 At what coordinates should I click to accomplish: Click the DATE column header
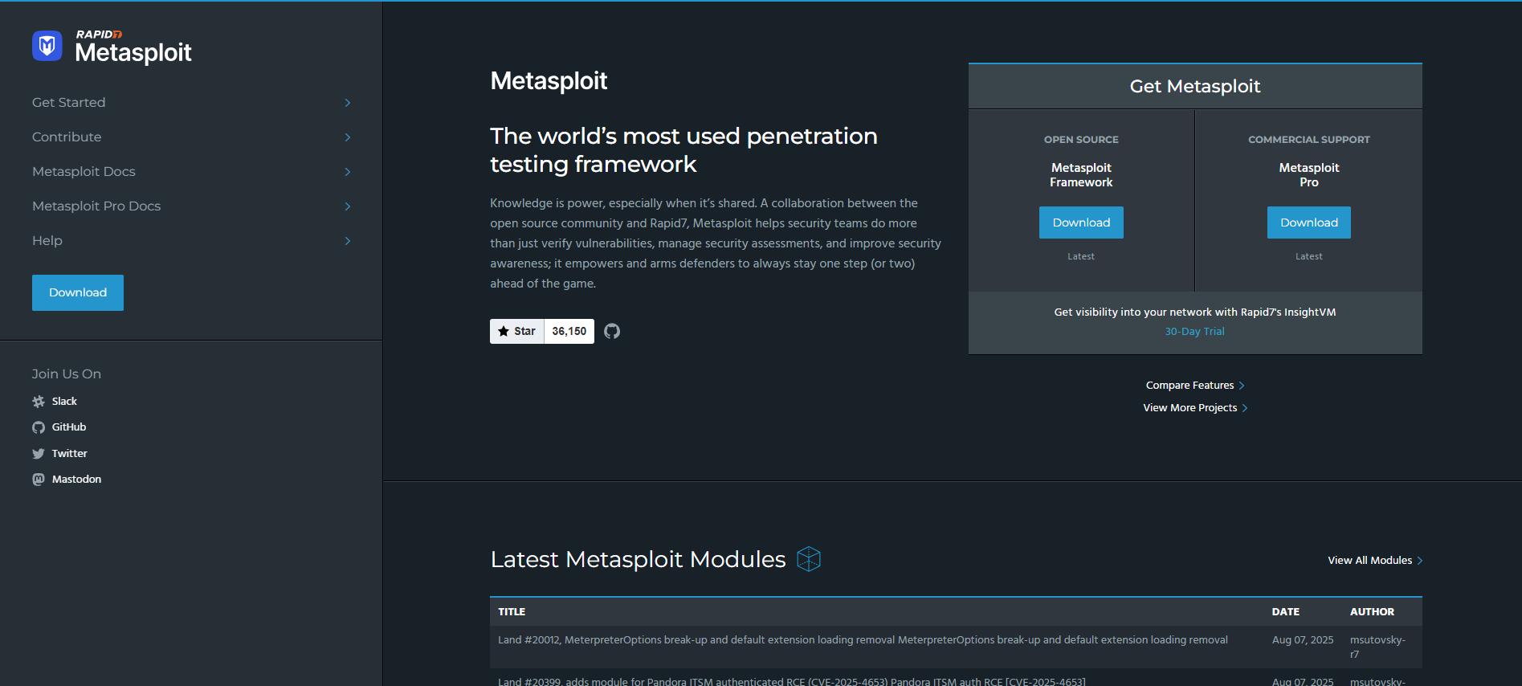coord(1286,612)
